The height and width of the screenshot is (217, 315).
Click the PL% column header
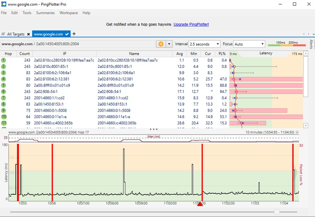pos(222,54)
